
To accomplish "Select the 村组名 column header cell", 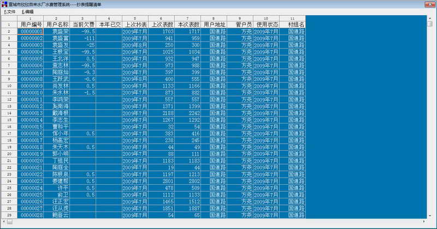I will click(x=292, y=25).
